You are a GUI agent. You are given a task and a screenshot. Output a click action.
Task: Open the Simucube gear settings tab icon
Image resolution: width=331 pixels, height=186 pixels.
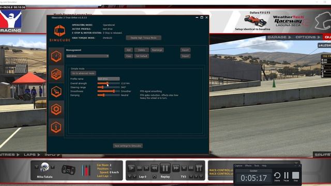pos(56,109)
